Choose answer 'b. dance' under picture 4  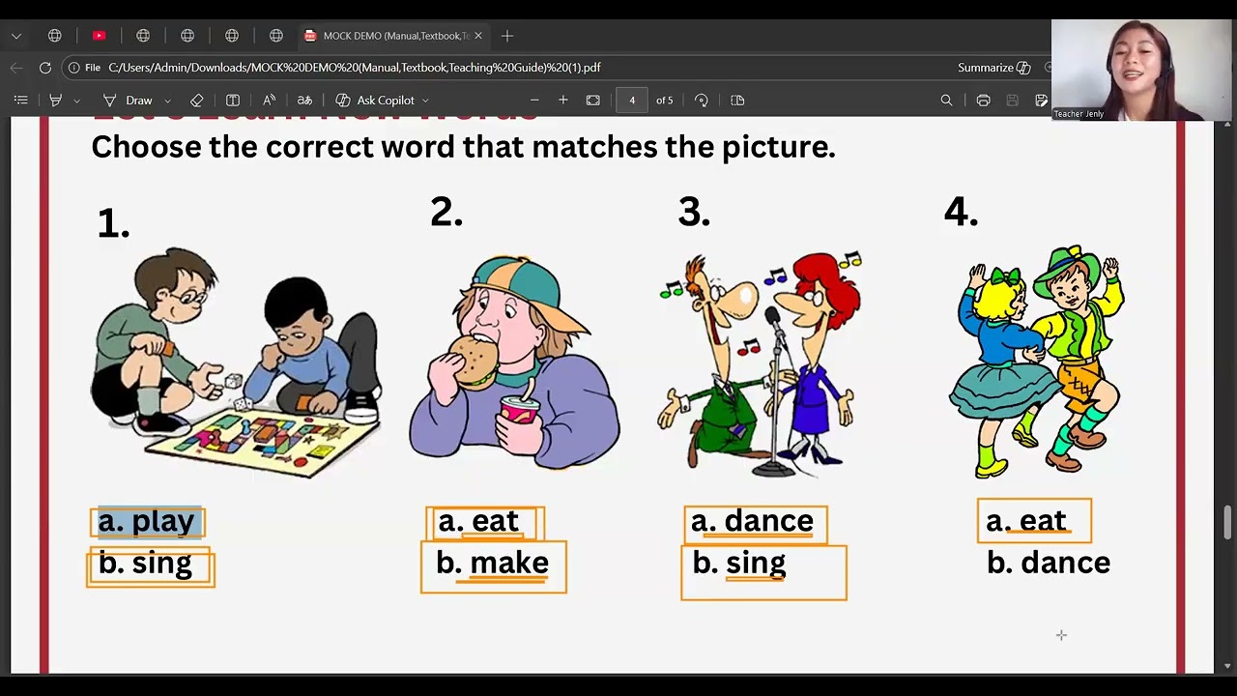click(x=1049, y=563)
